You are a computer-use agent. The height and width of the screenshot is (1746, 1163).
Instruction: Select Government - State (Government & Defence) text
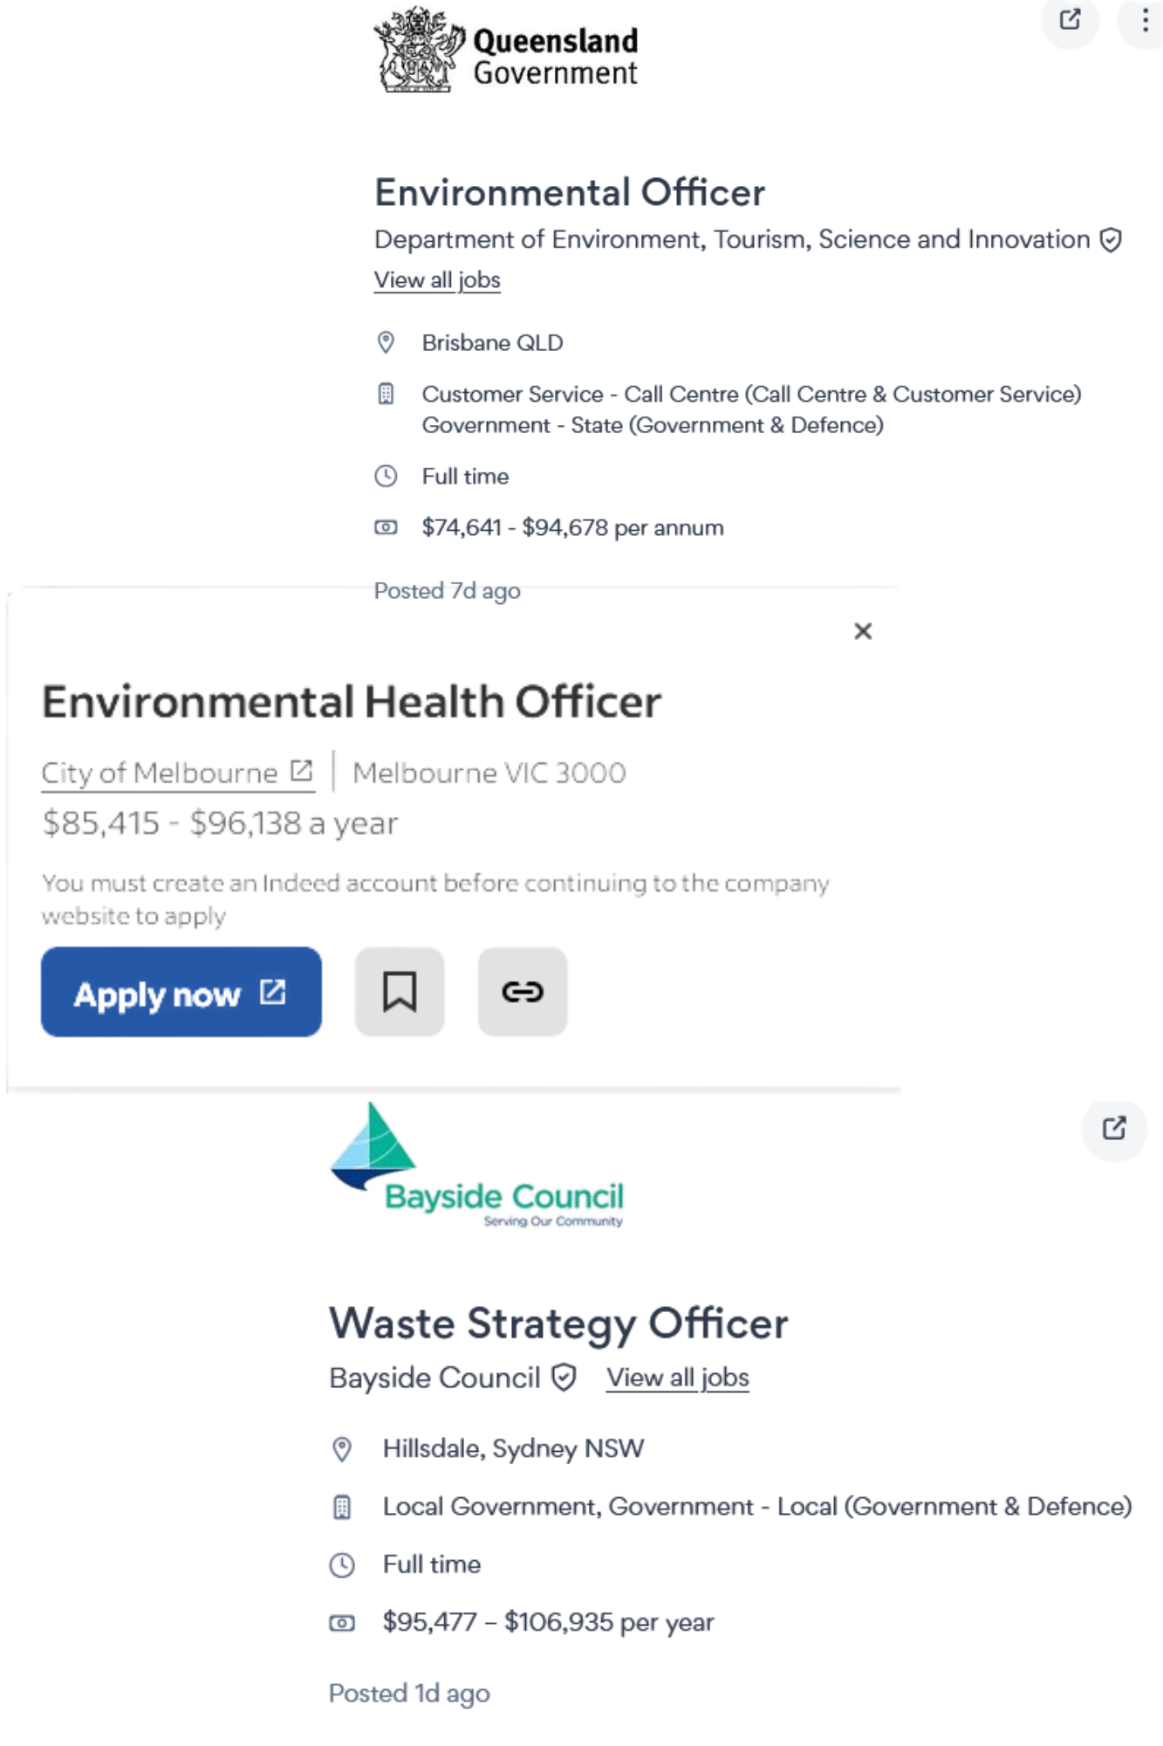(653, 425)
